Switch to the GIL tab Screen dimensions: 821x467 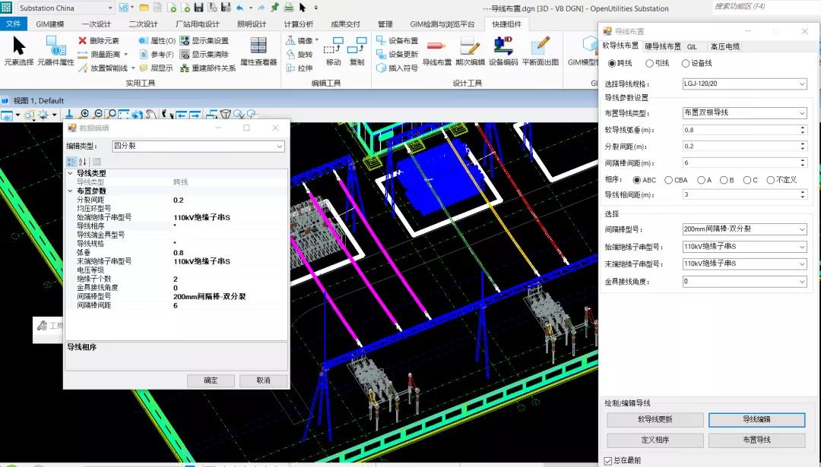(693, 46)
